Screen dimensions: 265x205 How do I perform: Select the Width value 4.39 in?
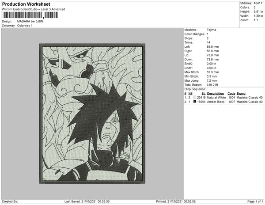258,16
